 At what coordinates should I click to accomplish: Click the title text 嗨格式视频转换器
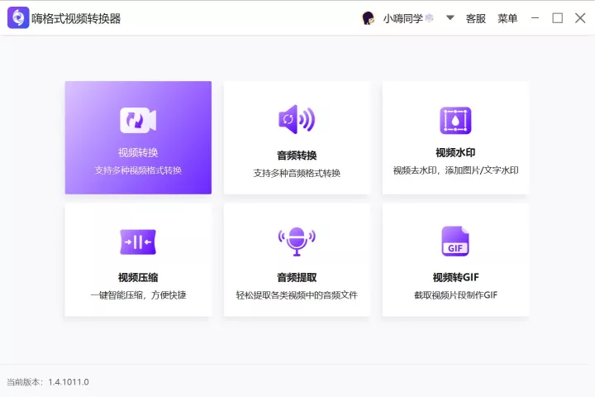tap(76, 18)
